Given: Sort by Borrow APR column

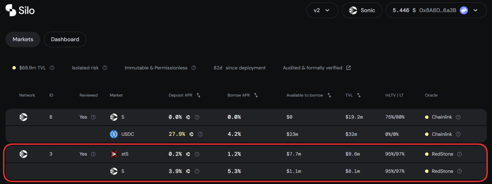Looking at the screenshot, I should click(x=256, y=95).
